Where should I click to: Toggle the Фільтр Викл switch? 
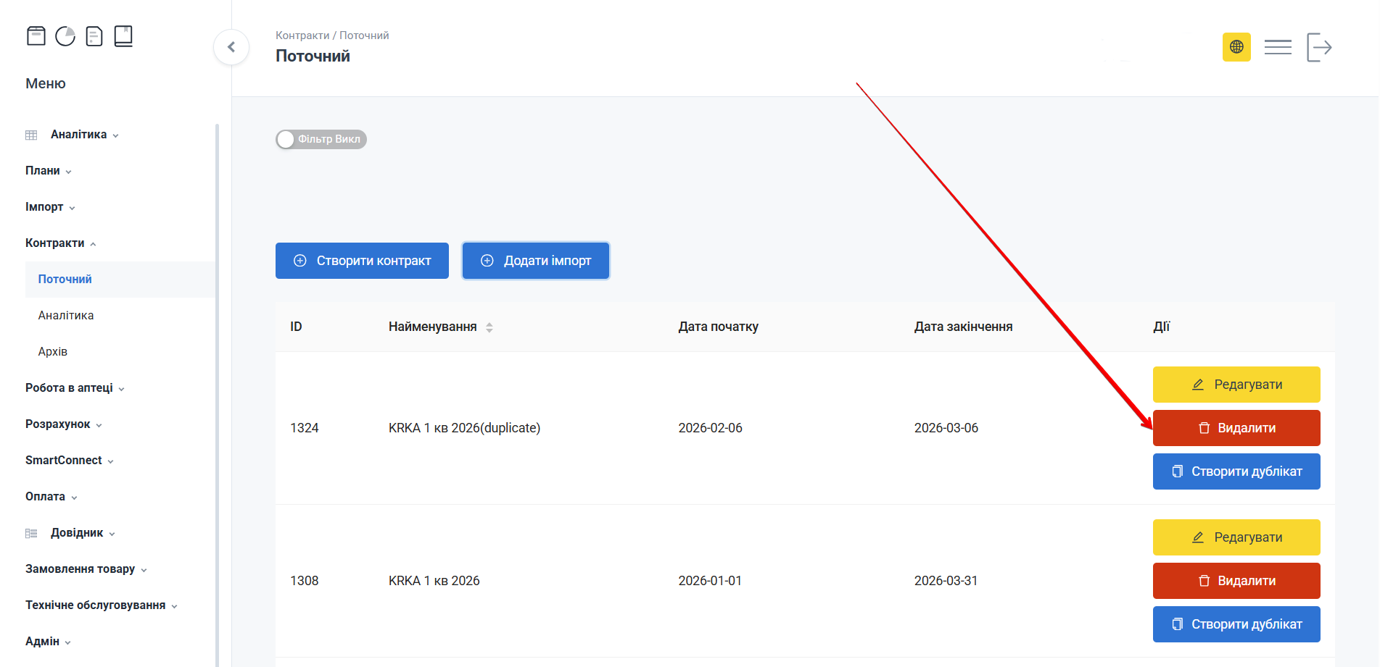(x=321, y=139)
